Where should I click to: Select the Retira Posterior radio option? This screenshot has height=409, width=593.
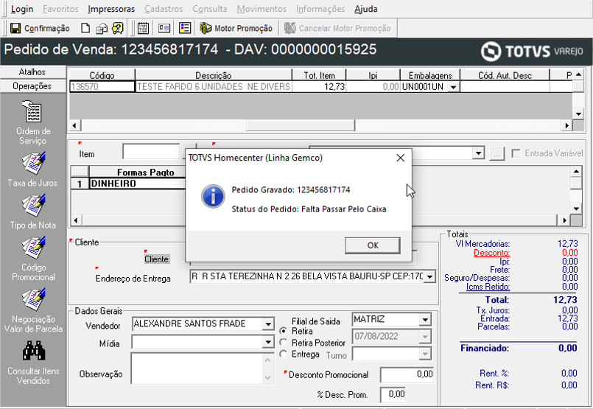coord(284,343)
